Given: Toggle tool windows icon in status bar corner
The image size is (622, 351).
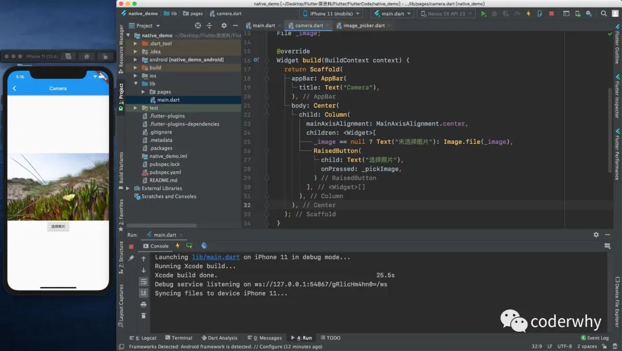Looking at the screenshot, I should 122,346.
